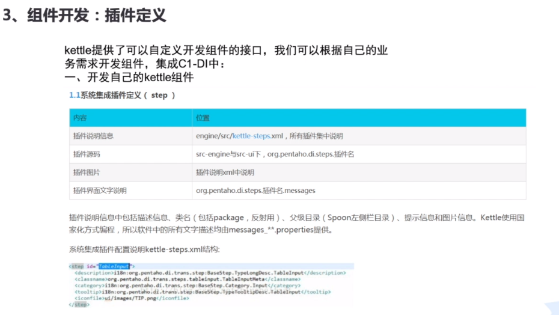The height and width of the screenshot is (315, 559).
Task: Click the org.pentaho.di.steps.插件名.messages cell
Action: coord(359,191)
